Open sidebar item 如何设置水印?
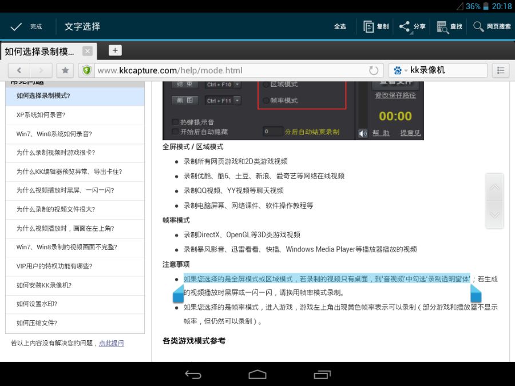515x386 pixels. coord(75,304)
